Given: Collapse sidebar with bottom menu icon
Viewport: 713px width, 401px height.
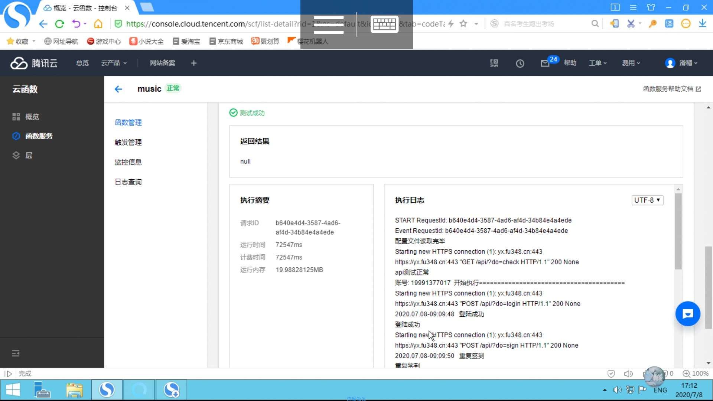Looking at the screenshot, I should click(x=16, y=353).
